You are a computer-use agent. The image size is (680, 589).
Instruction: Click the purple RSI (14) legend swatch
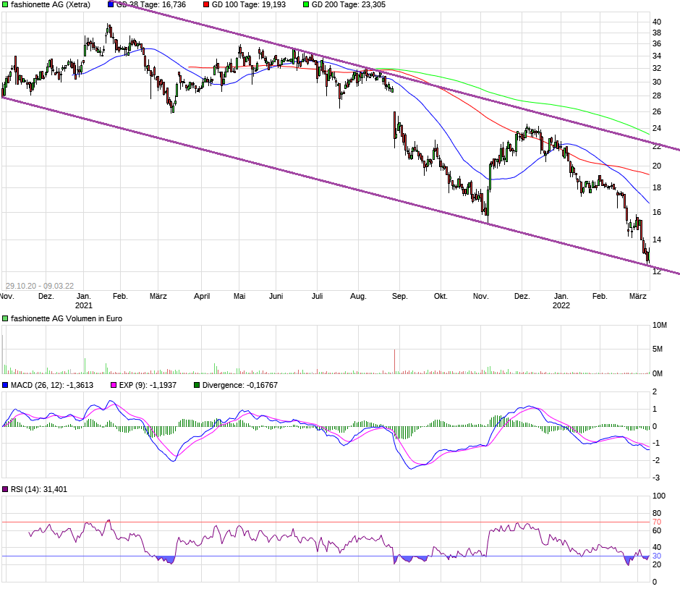(5, 489)
